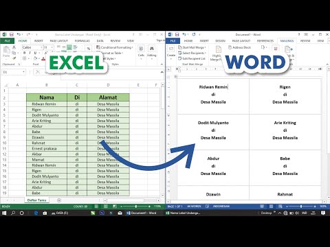
Task: Click INDONESIAN language in Word status bar
Action: tap(221, 207)
